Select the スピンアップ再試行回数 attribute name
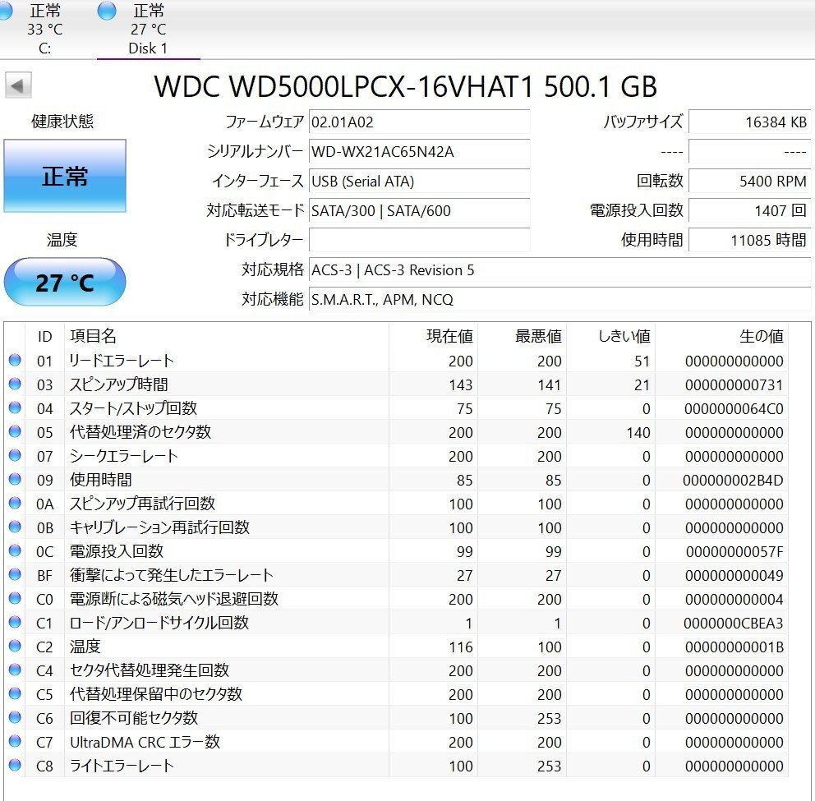This screenshot has height=801, width=815. (x=142, y=504)
